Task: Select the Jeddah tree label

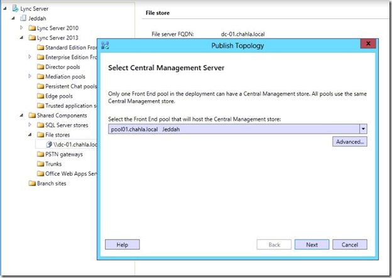Action: tap(37, 18)
